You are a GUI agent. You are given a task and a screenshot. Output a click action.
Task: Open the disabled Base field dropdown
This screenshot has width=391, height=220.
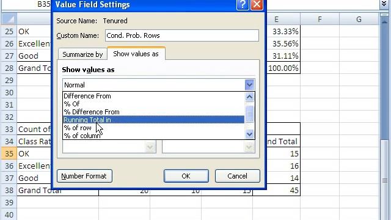pos(150,147)
